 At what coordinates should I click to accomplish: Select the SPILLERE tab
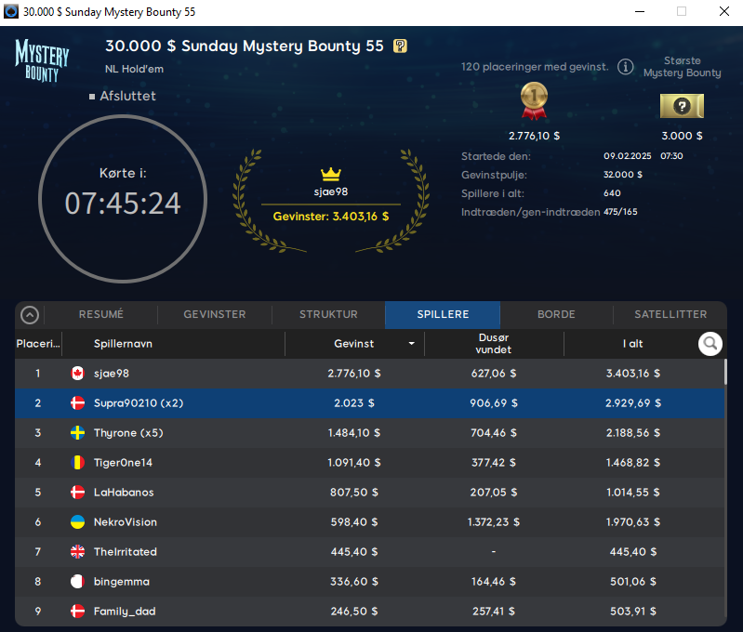[x=443, y=314]
